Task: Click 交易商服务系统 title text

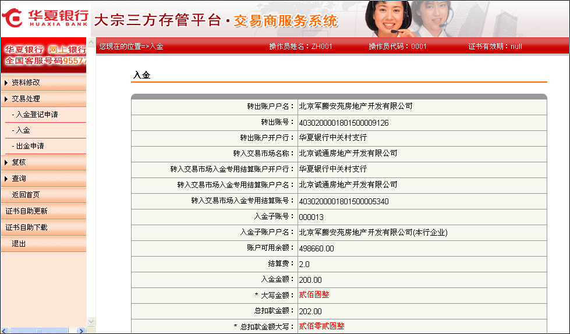Action: click(285, 21)
